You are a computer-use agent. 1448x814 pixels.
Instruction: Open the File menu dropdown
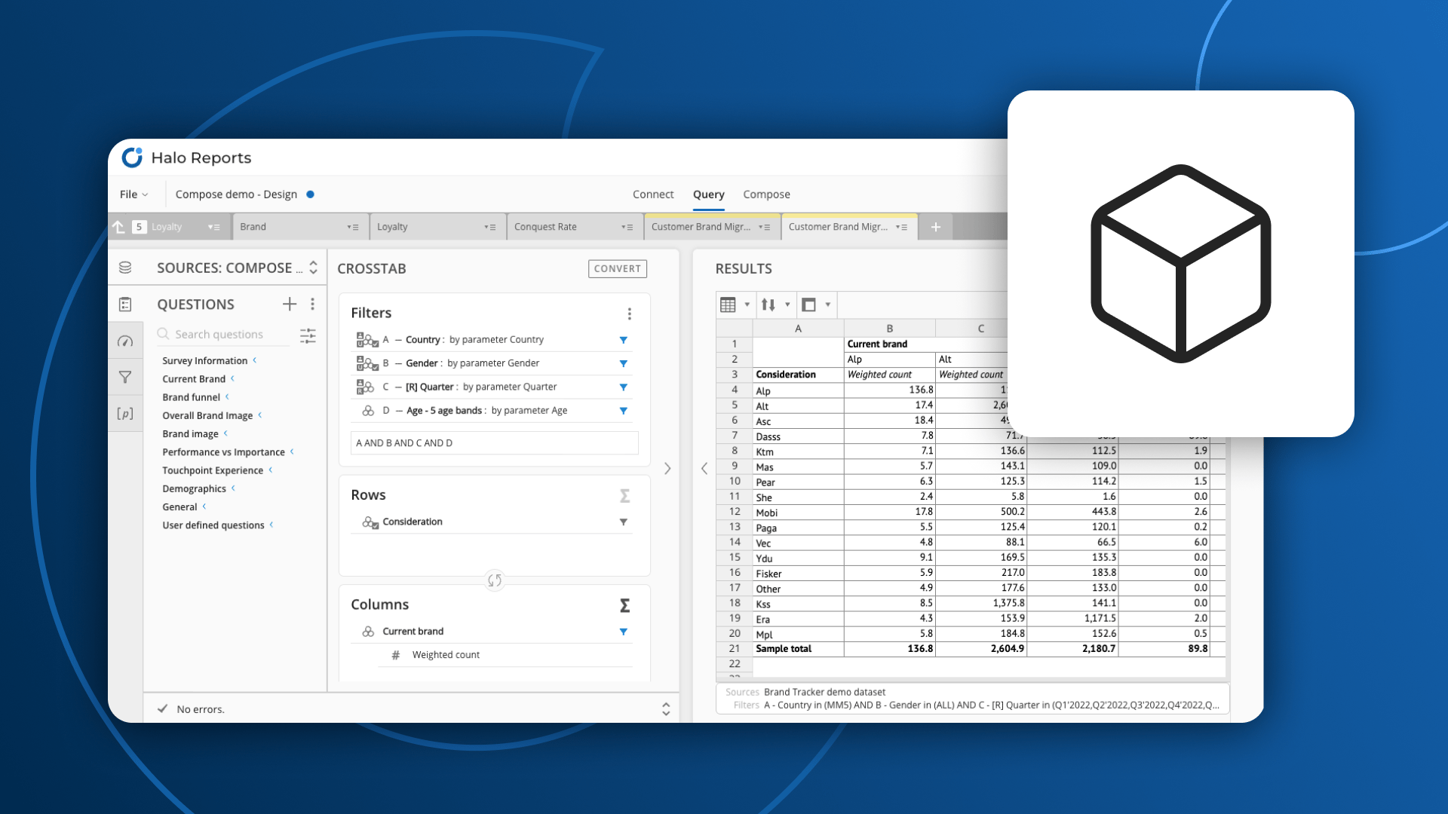coord(133,194)
